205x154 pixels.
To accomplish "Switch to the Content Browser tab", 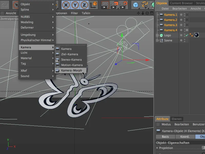I will pyautogui.click(x=181, y=3).
